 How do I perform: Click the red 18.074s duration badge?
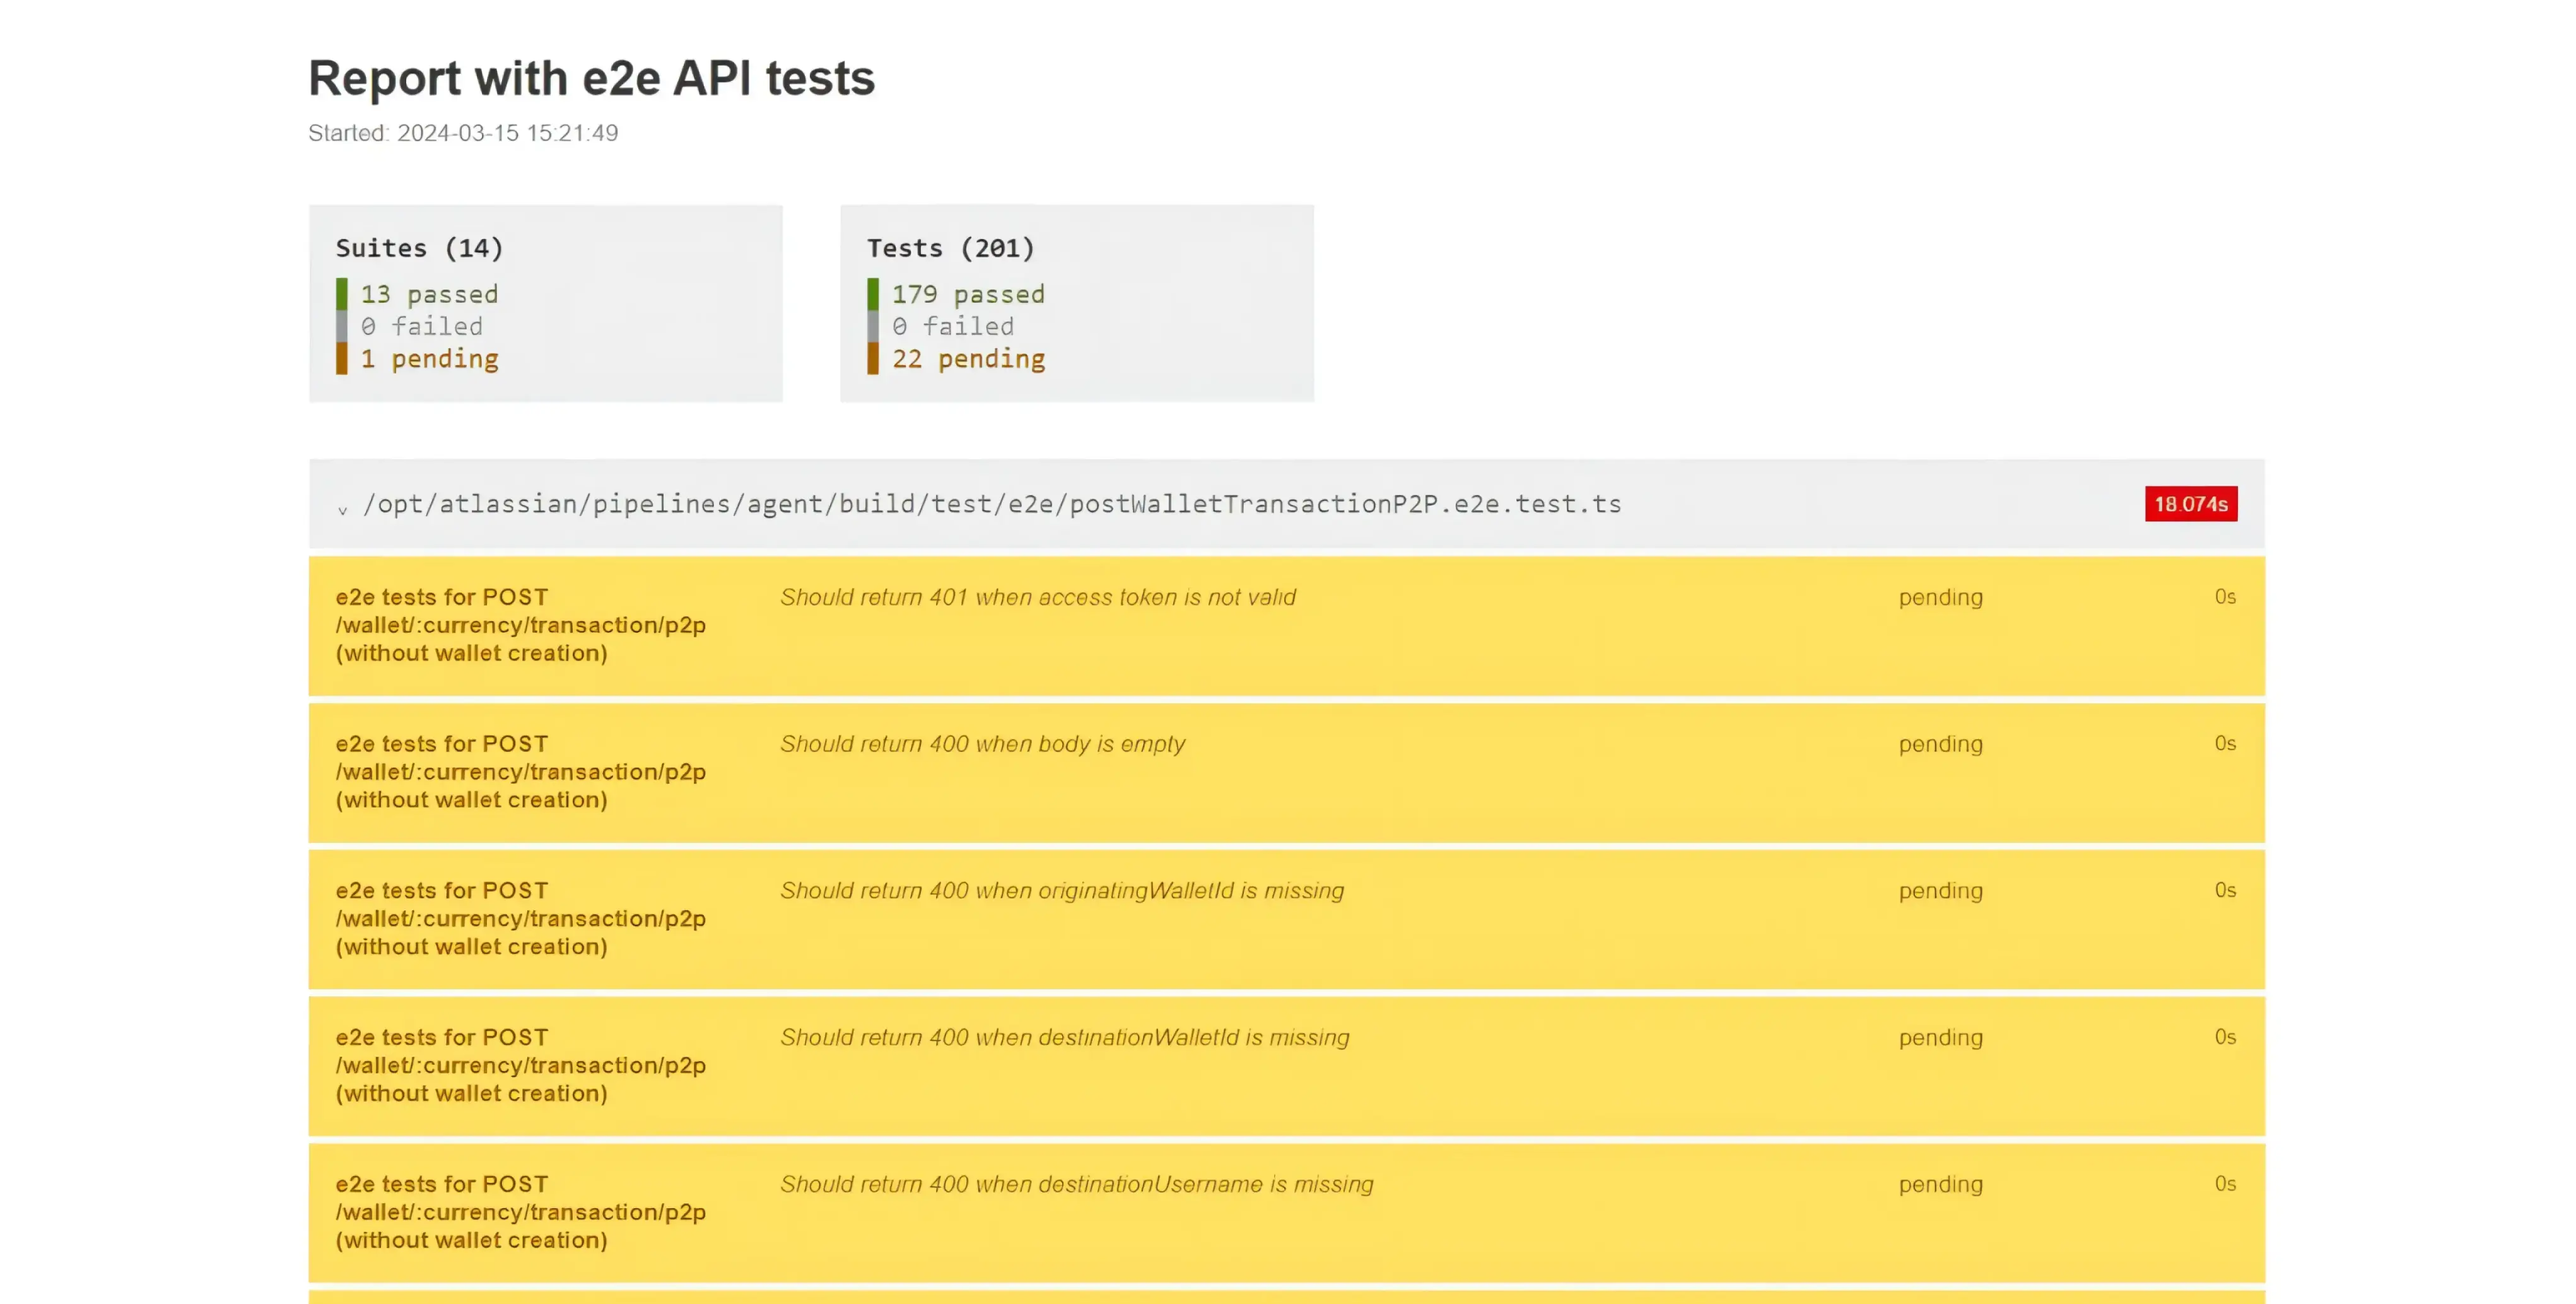coord(2190,504)
